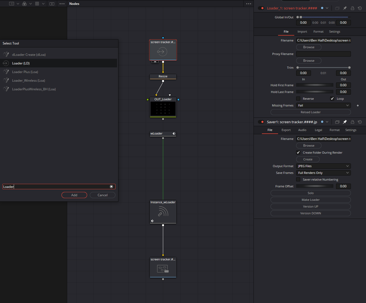This screenshot has width=366, height=303.
Task: Select the screen tracker Loader node
Action: [x=163, y=50]
